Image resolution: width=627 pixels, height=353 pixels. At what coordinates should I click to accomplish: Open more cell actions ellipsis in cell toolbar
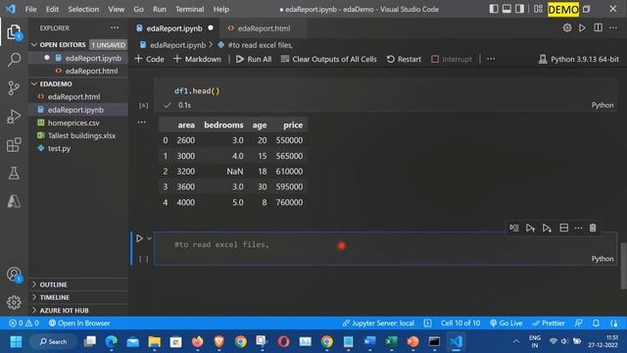pyautogui.click(x=578, y=227)
